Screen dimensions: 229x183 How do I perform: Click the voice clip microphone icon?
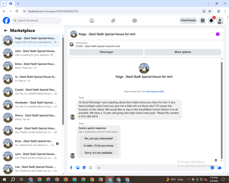(71, 168)
